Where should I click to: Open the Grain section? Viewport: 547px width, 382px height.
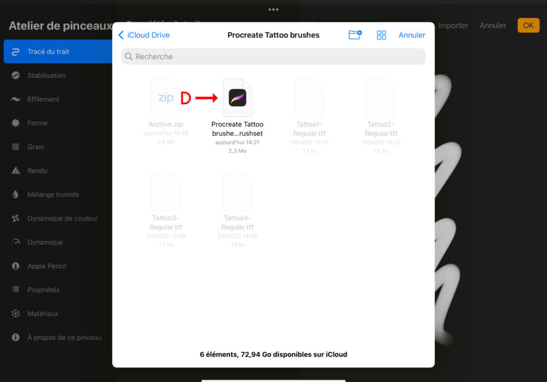[x=58, y=147]
